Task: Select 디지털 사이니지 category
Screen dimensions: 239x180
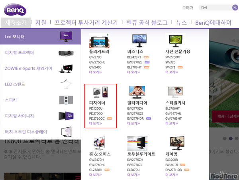Action: [x=20, y=116]
